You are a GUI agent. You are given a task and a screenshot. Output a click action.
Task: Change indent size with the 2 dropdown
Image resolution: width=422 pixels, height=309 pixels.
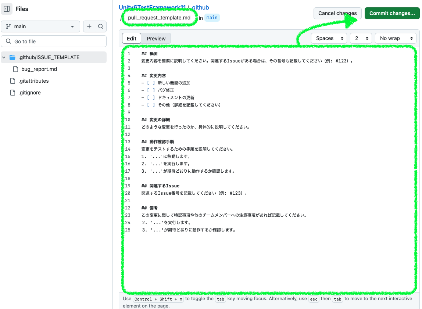361,38
